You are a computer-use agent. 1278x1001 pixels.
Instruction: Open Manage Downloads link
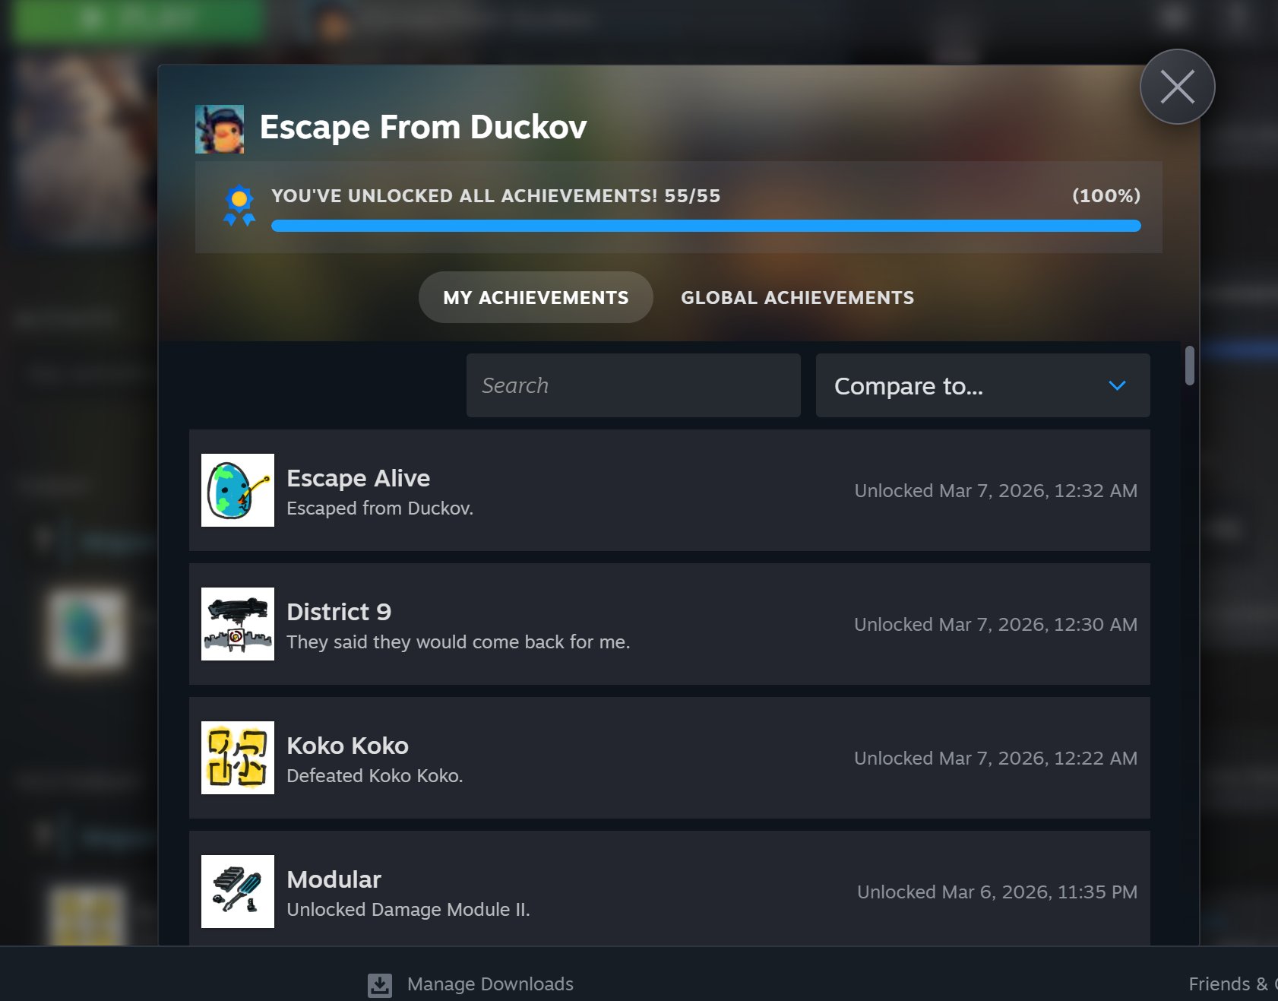[490, 984]
